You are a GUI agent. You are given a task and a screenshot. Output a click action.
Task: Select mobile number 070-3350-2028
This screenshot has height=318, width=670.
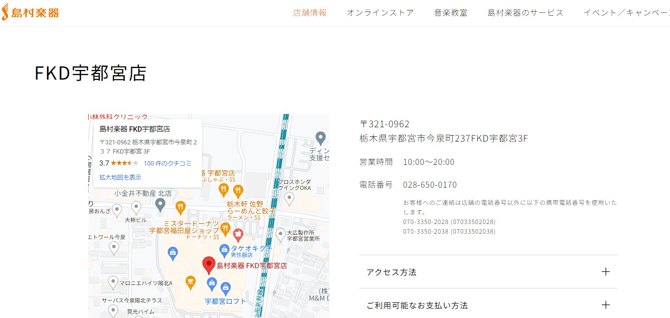pos(449,222)
